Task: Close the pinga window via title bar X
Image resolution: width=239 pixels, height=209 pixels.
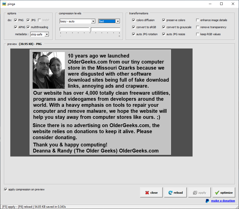Action: pos(233,4)
